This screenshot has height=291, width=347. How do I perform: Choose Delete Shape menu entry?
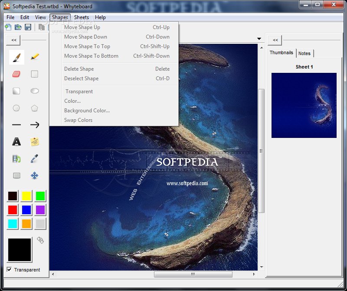[114, 69]
